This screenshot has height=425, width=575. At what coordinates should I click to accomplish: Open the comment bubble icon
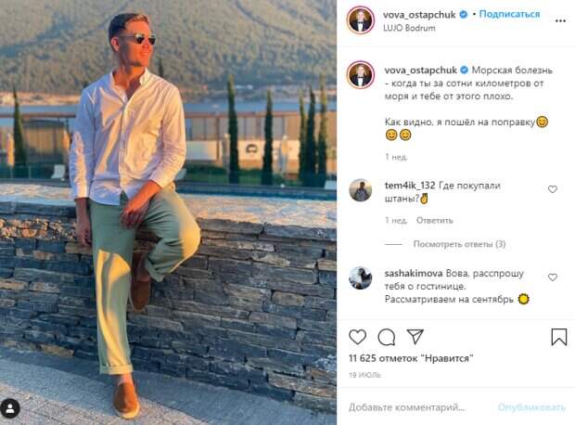(x=387, y=337)
